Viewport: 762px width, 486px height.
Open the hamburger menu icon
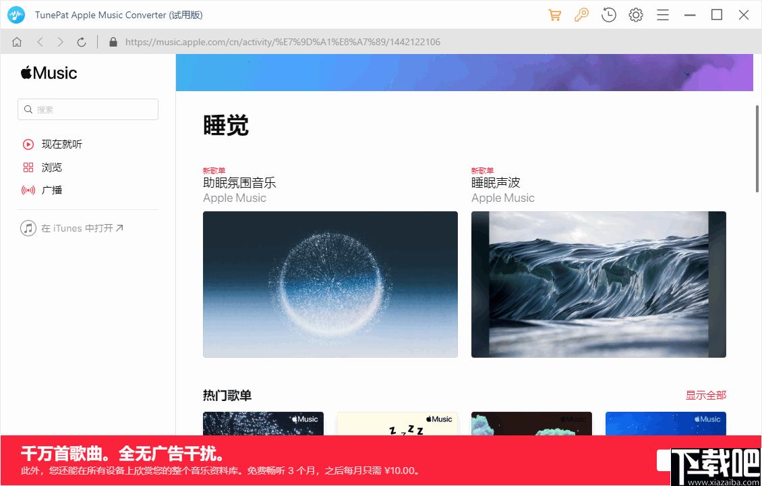click(x=663, y=15)
